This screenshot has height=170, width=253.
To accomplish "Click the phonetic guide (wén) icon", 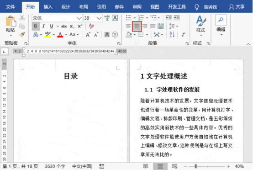I will (x=107, y=18).
